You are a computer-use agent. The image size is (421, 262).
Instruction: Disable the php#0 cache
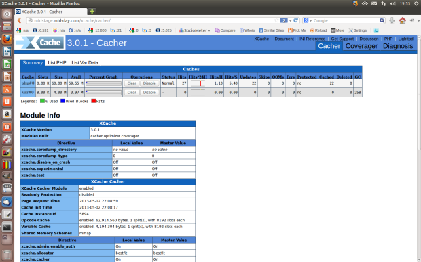(x=149, y=83)
